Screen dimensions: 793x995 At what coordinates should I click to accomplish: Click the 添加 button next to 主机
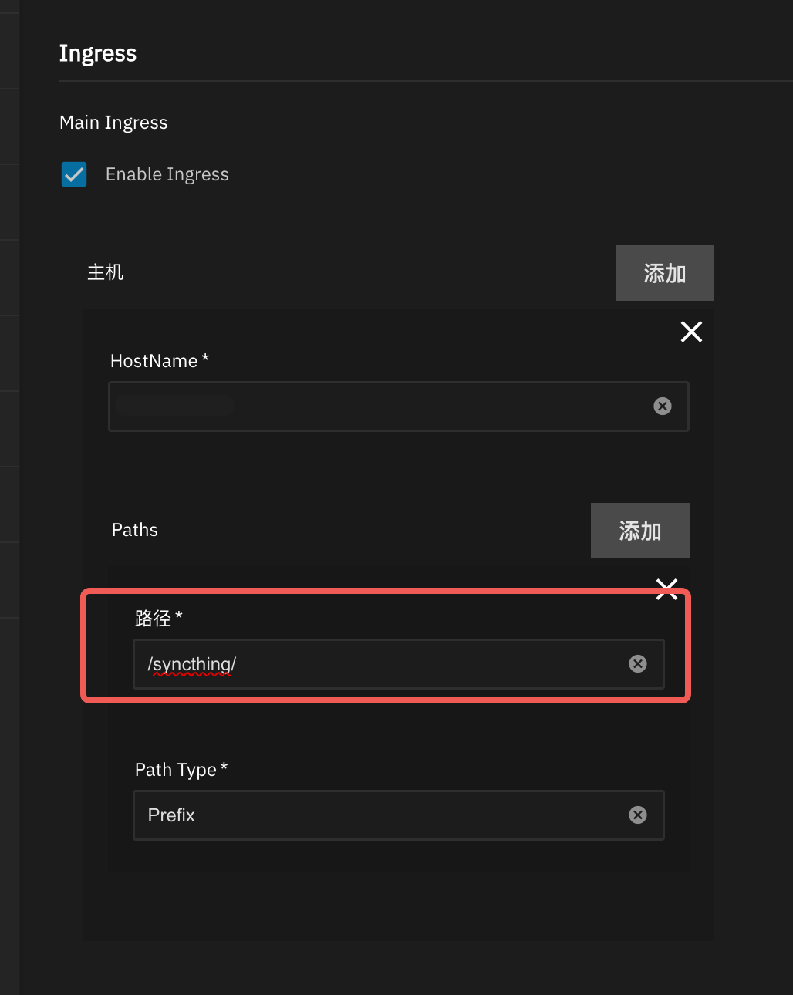664,273
